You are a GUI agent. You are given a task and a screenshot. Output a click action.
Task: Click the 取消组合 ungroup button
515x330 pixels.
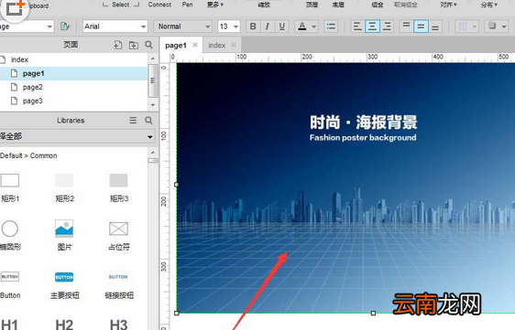(406, 5)
